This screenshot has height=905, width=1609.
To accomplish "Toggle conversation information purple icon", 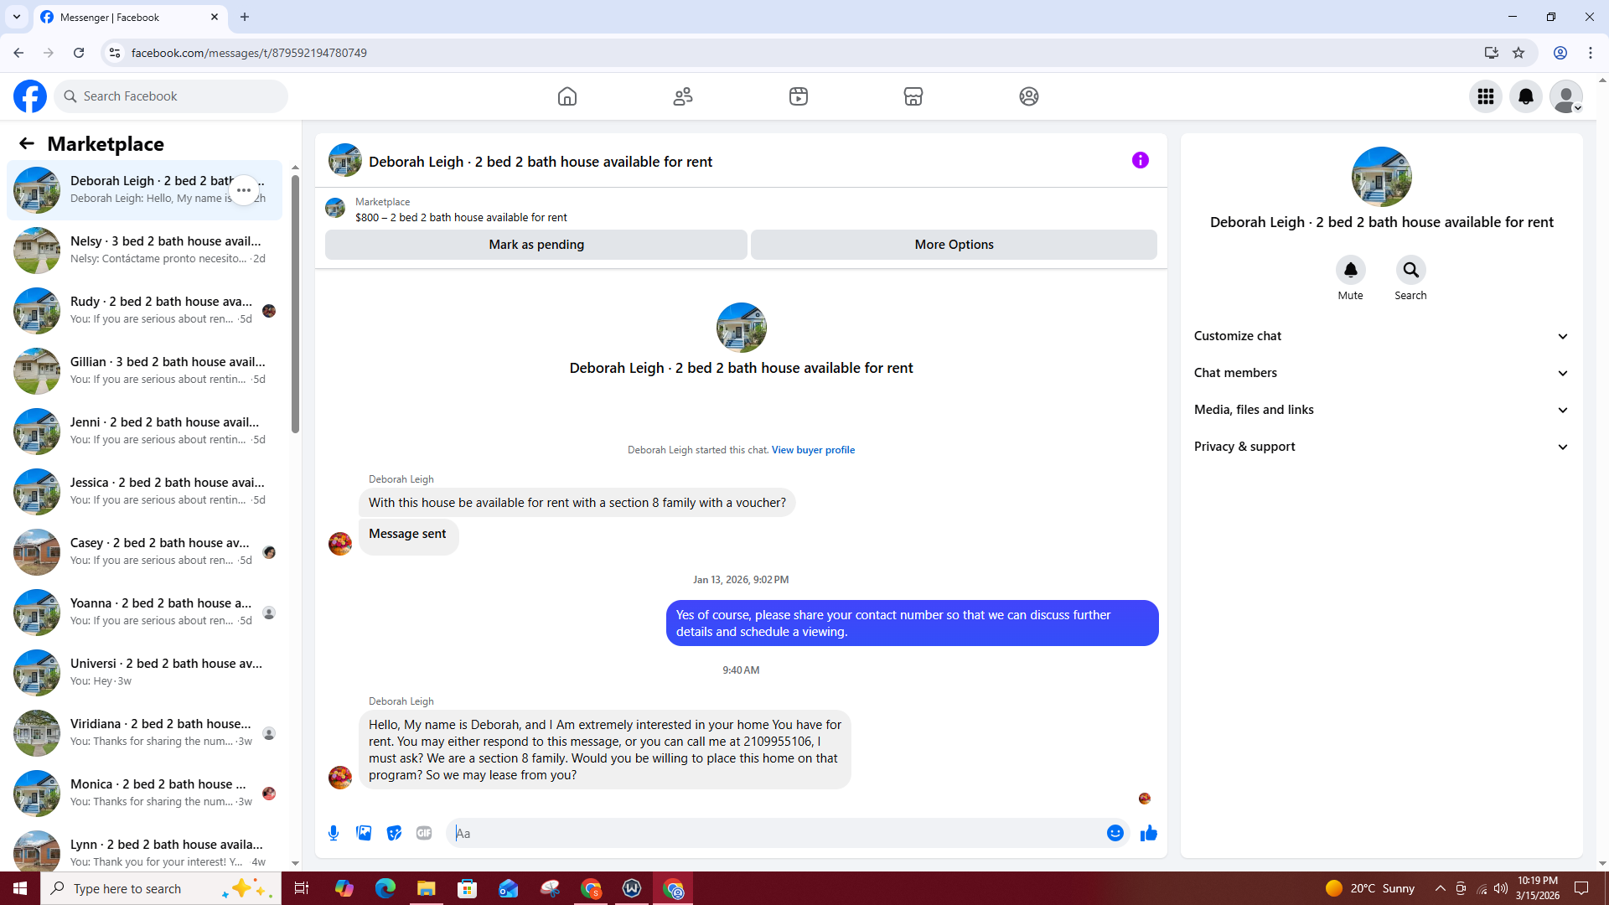I will [x=1140, y=160].
